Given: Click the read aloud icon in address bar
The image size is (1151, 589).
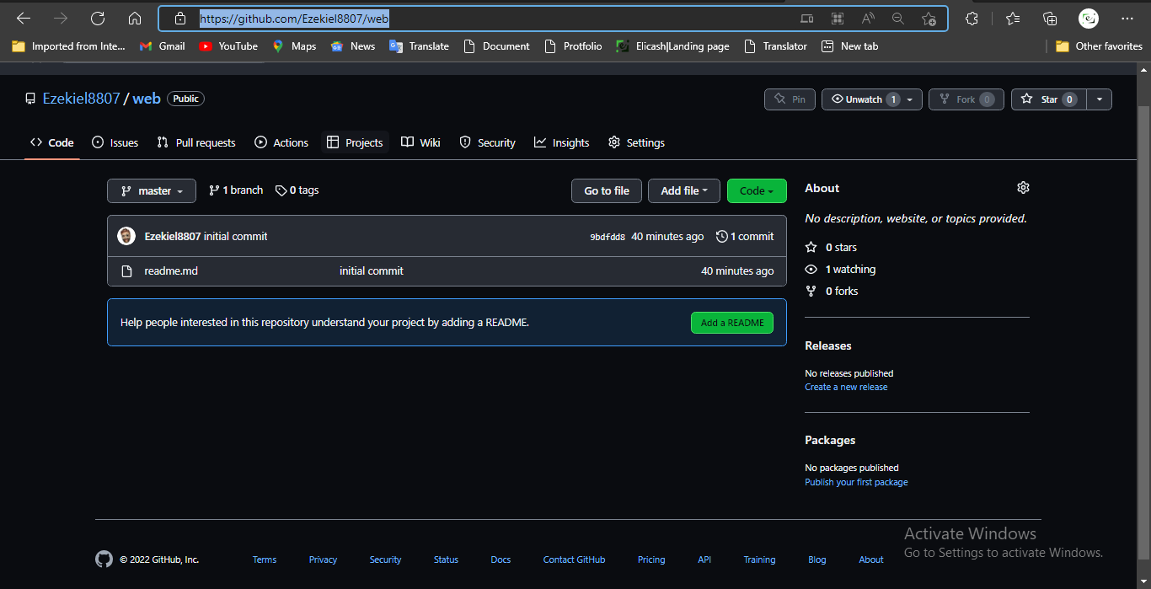Looking at the screenshot, I should click(868, 19).
